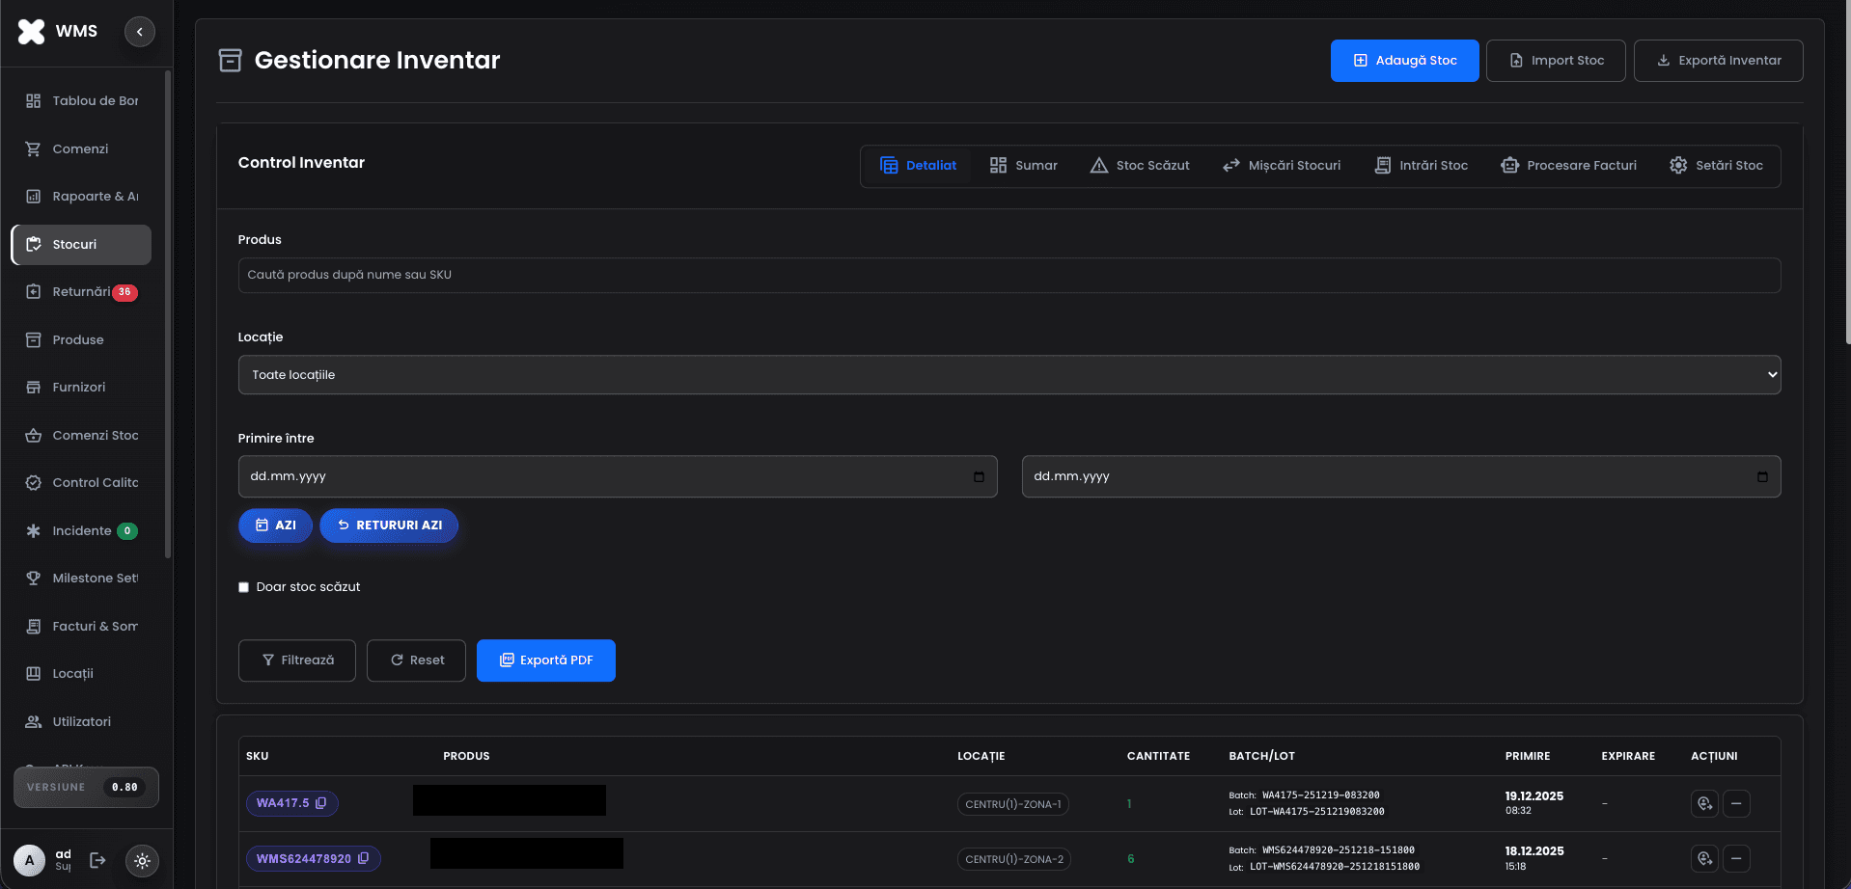The height and width of the screenshot is (889, 1851).
Task: Open calendar picker on the start date field
Action: tap(979, 476)
